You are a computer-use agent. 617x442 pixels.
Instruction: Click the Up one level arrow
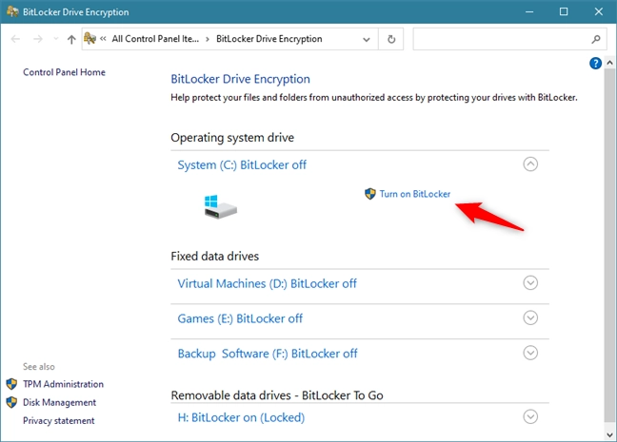tap(71, 39)
